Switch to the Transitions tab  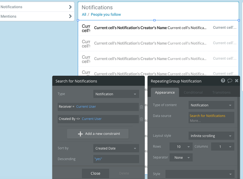tap(221, 92)
